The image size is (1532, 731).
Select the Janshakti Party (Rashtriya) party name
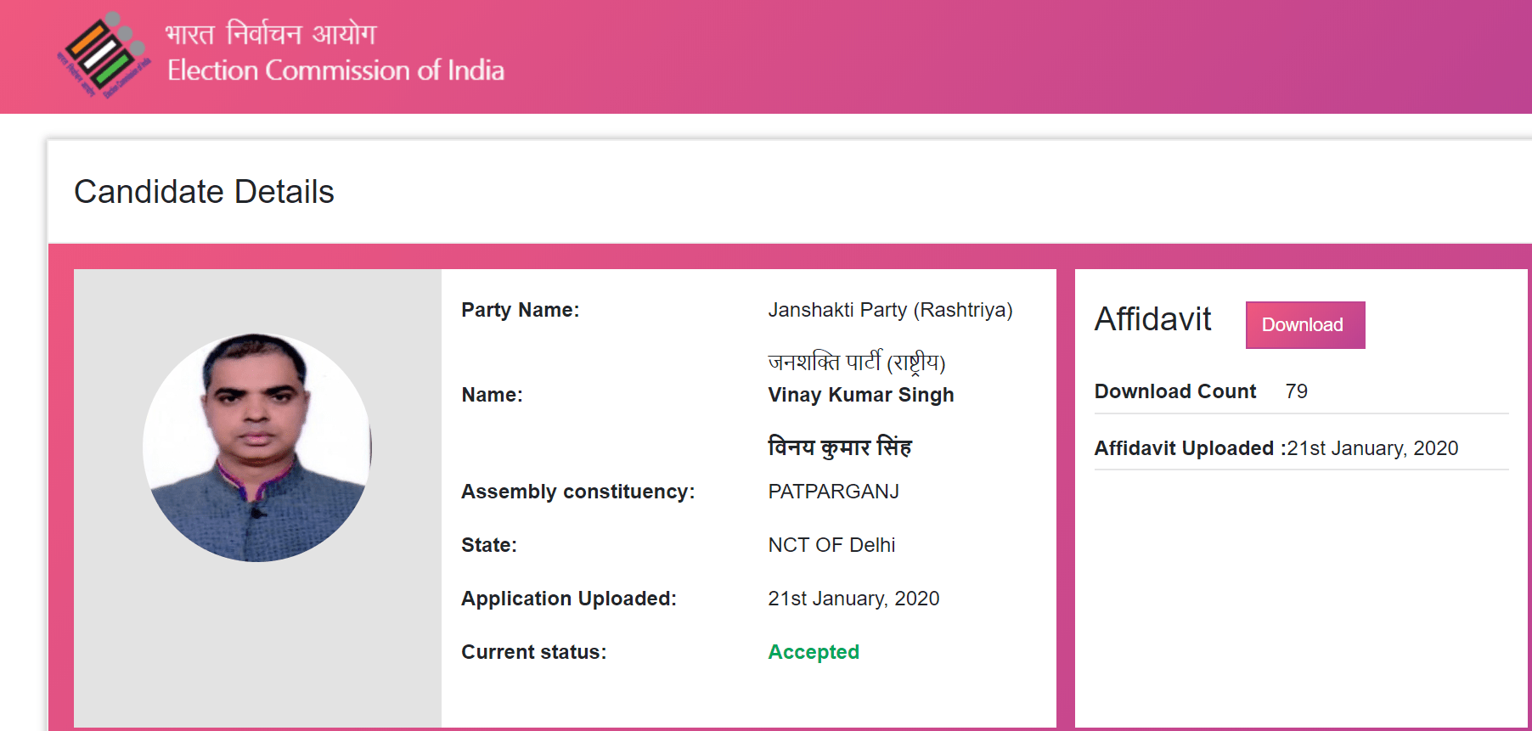[x=890, y=310]
